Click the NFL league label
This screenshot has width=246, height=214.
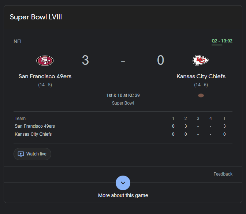click(18, 41)
